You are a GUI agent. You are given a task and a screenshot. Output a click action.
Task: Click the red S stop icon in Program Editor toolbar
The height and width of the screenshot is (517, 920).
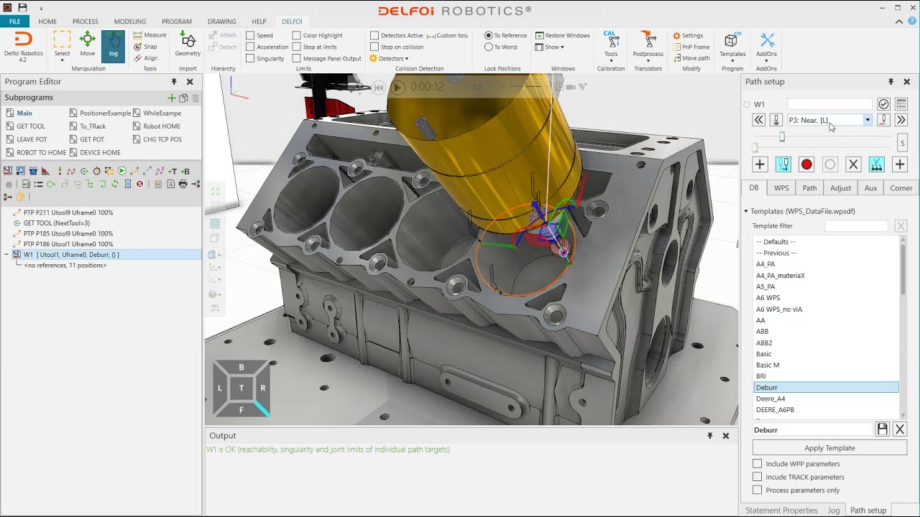[x=140, y=184]
